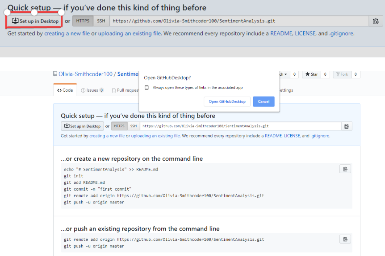This screenshot has height=256, width=385.
Task: Select HTTPS in the enlarged top bar
Action: coord(83,21)
